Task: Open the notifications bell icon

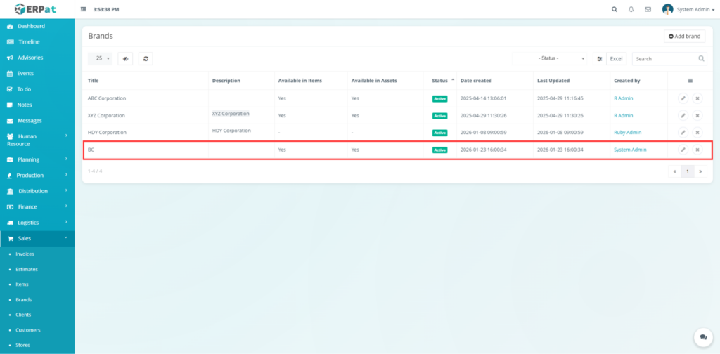Action: pyautogui.click(x=631, y=9)
